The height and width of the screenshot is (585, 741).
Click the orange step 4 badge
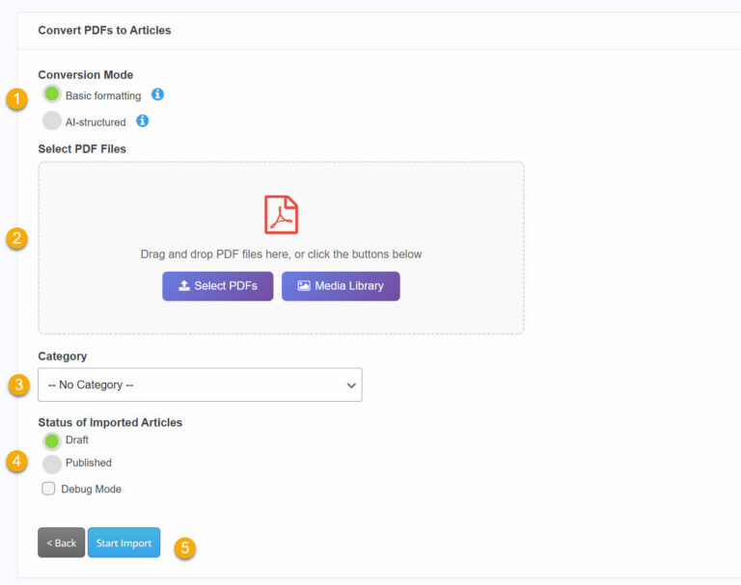[16, 462]
